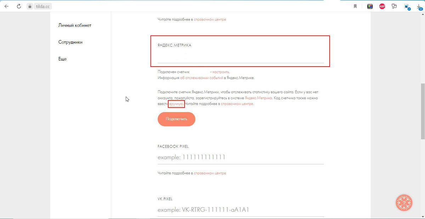Click the Подключить button
This screenshot has height=219, width=425.
[176, 119]
